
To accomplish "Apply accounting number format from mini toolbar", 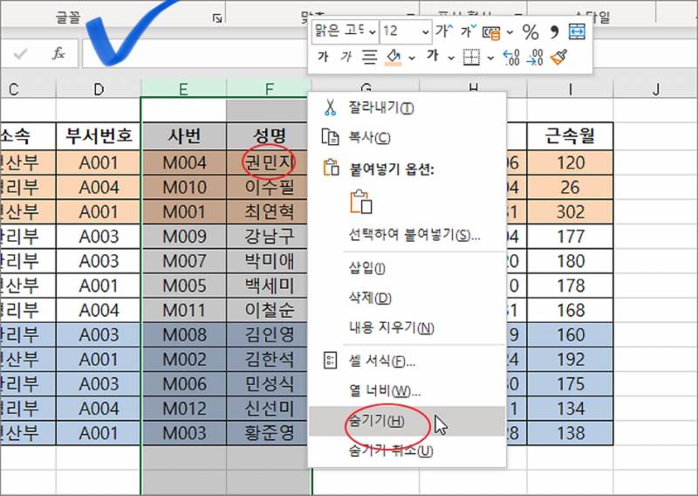I will point(491,32).
